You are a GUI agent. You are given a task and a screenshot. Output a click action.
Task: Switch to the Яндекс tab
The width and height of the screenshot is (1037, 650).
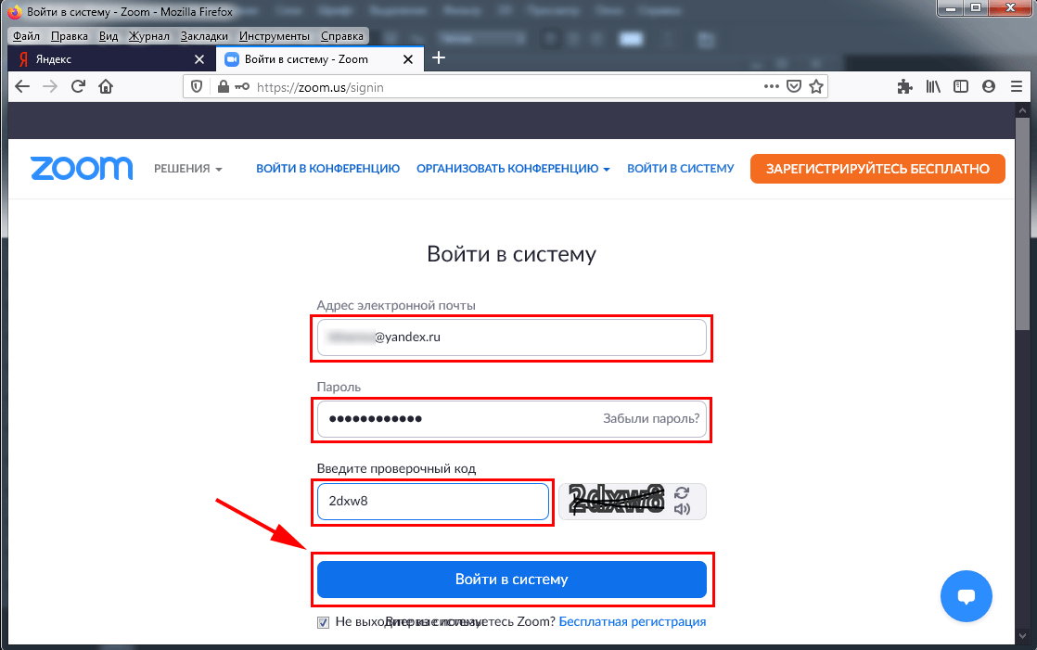111,59
